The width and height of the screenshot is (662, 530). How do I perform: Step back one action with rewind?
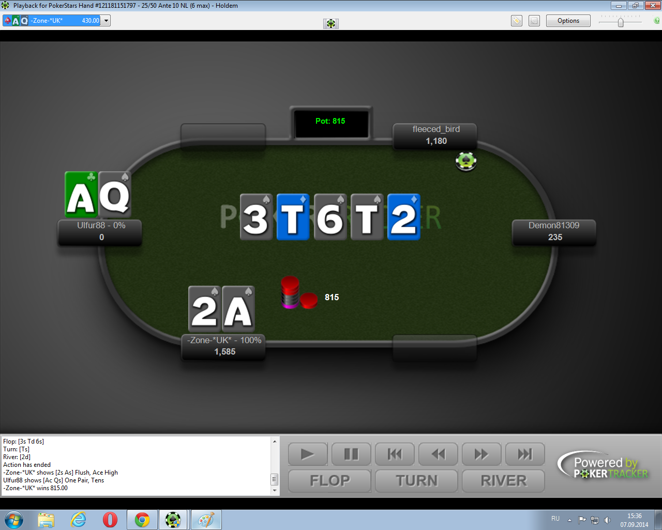(438, 454)
